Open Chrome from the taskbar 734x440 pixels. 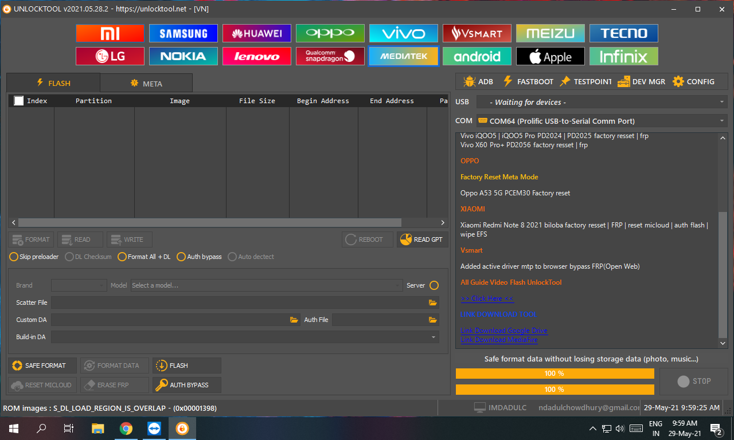tap(126, 429)
